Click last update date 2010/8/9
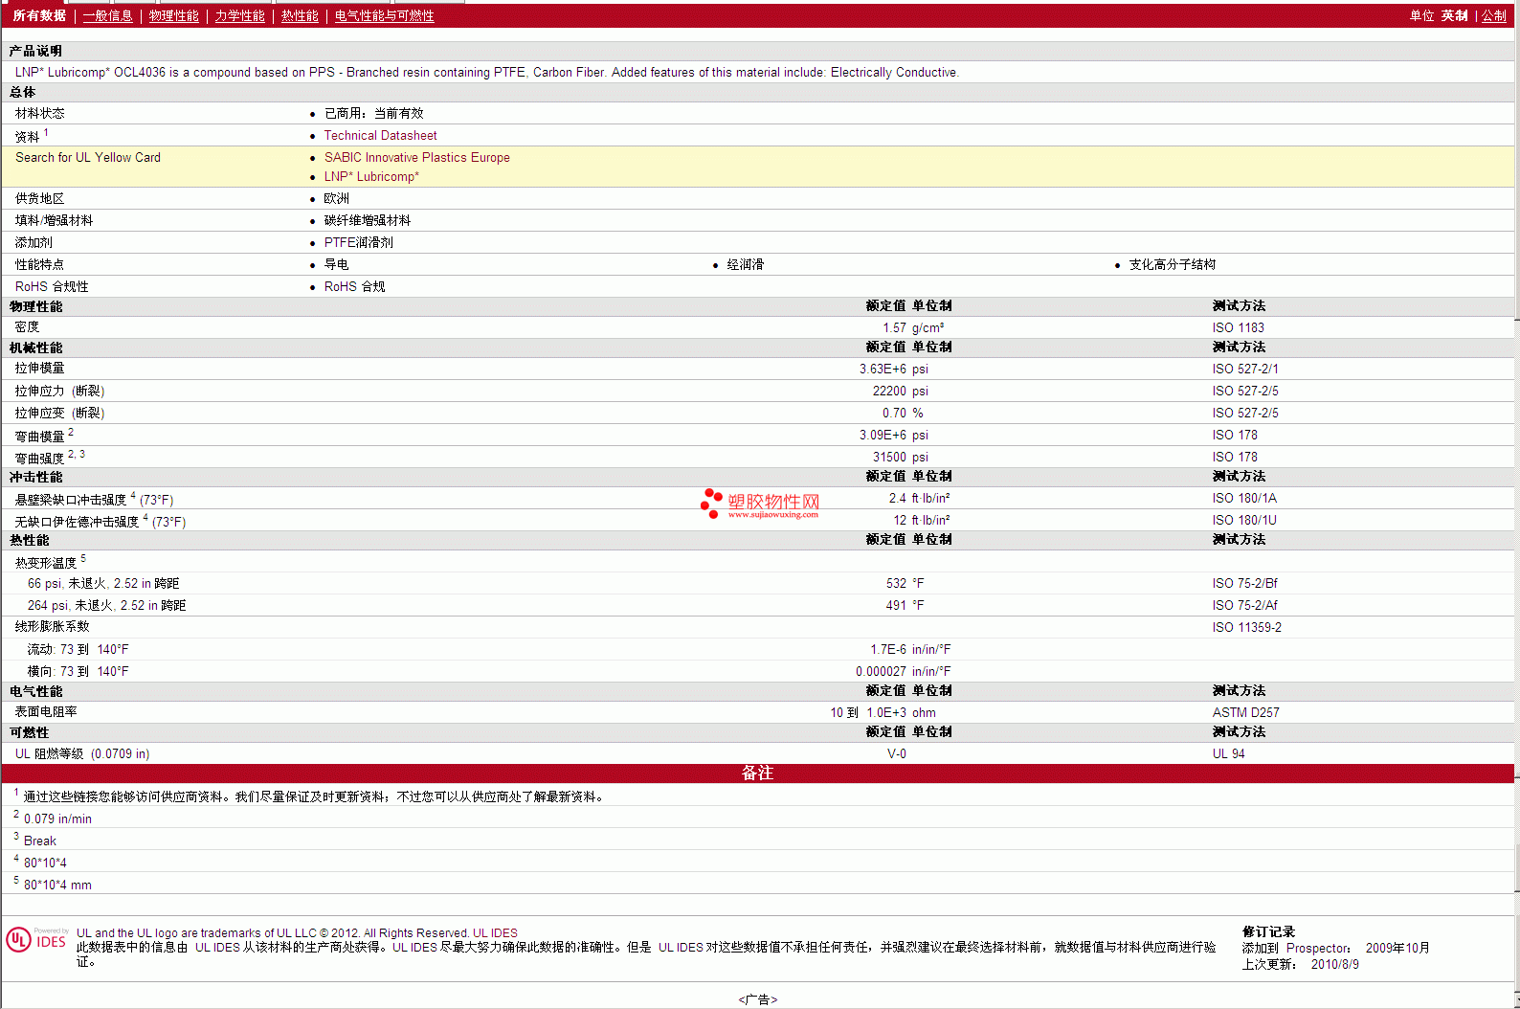The width and height of the screenshot is (1520, 1009). [1334, 965]
